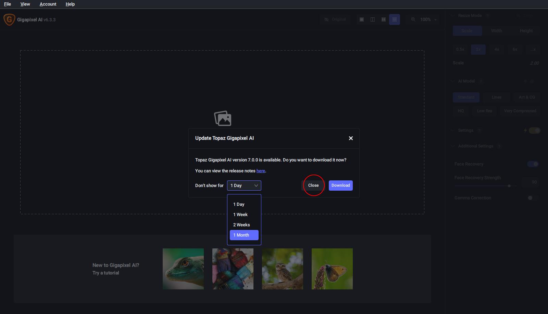Open the owl tutorial thumbnail

point(283,269)
